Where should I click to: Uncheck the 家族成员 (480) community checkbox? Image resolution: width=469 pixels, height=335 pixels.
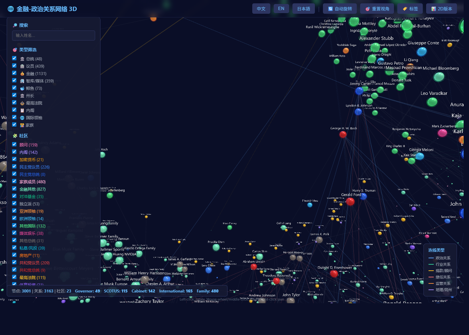(14, 181)
